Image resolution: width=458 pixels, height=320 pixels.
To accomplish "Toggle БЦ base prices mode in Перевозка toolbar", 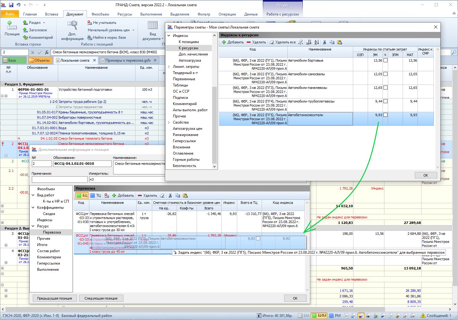I will [82, 195].
